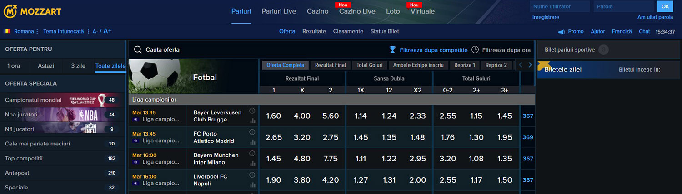This screenshot has width=682, height=194.
Task: Filter offer to 1 ora
Action: click(x=14, y=66)
